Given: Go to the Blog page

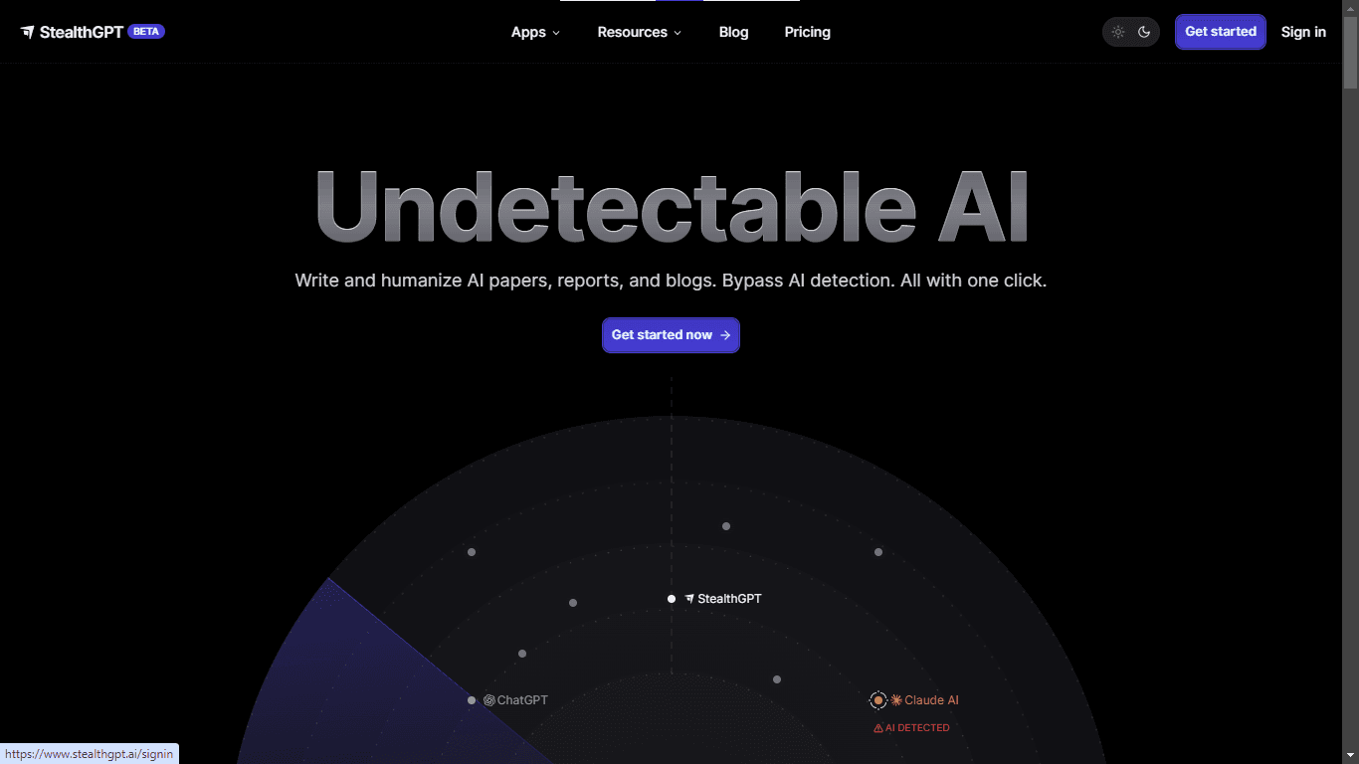Looking at the screenshot, I should point(733,32).
